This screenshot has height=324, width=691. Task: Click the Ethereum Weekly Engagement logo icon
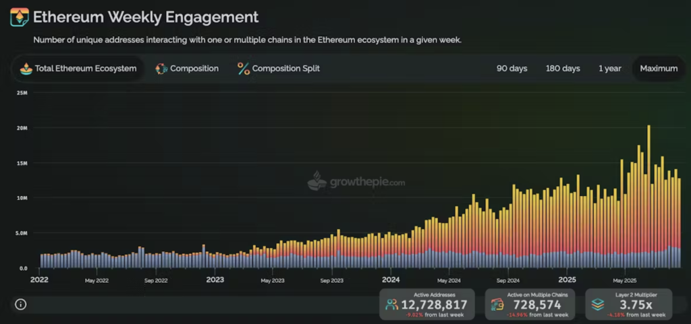coord(20,17)
